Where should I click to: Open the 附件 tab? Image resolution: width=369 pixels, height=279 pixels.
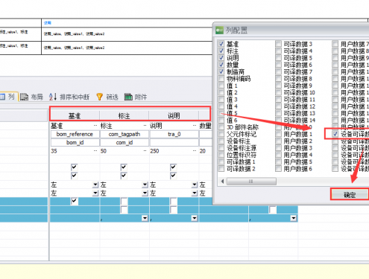(x=136, y=97)
